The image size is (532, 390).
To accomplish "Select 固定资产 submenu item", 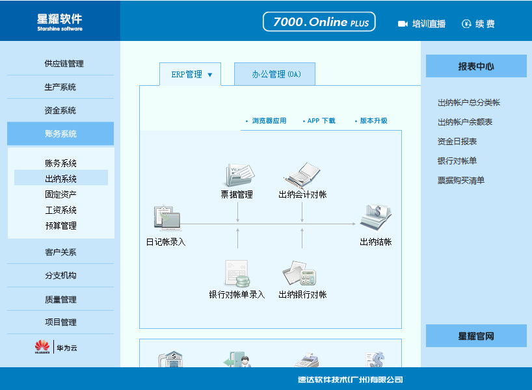I will pyautogui.click(x=60, y=194).
